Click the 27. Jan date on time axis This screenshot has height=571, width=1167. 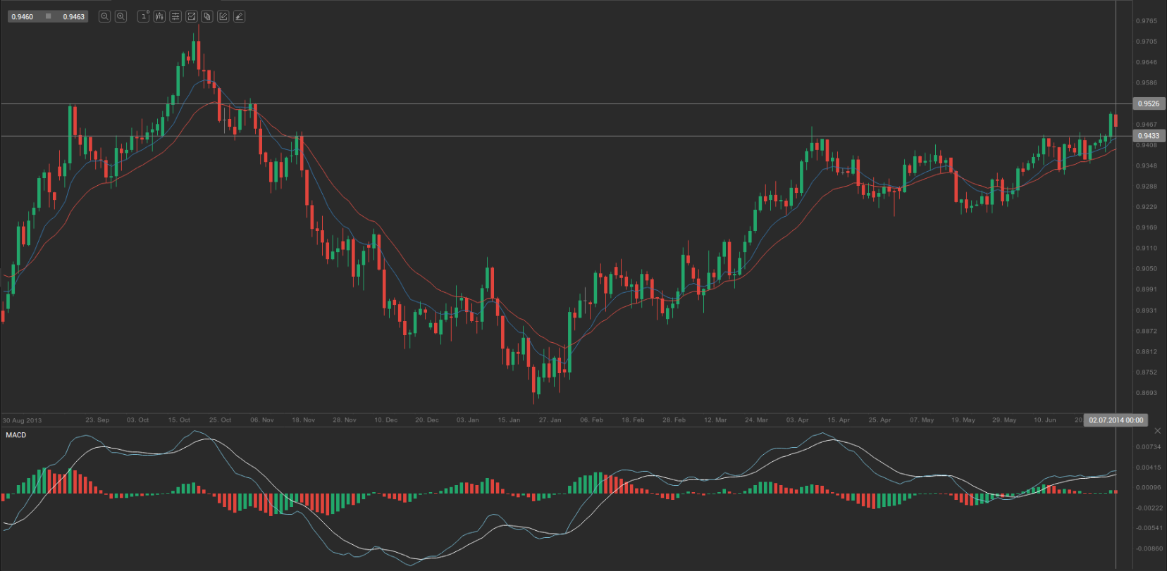[550, 420]
